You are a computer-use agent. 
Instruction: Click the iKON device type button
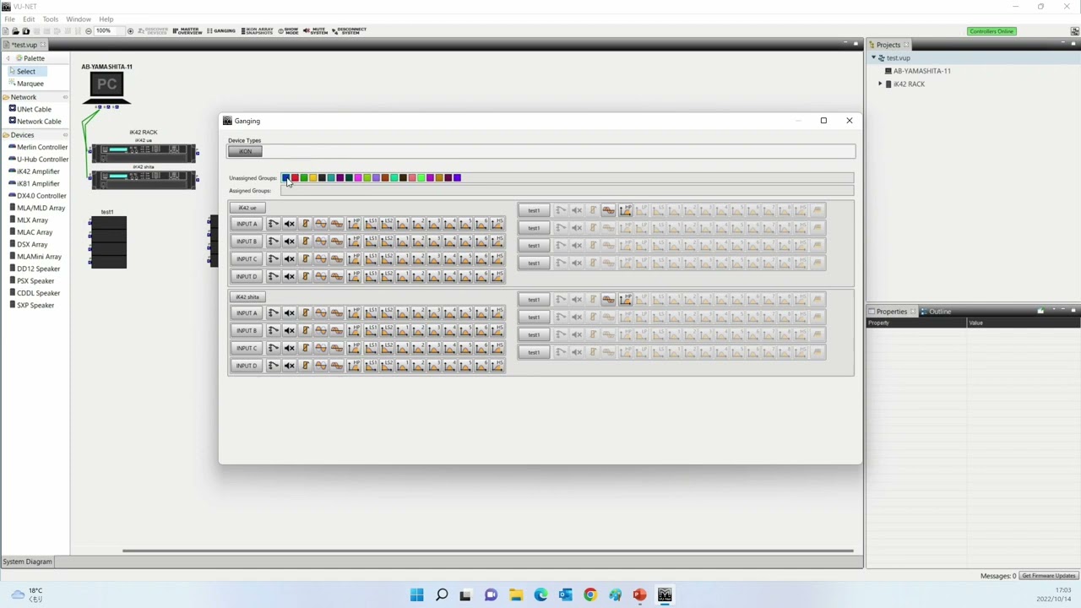coord(245,151)
